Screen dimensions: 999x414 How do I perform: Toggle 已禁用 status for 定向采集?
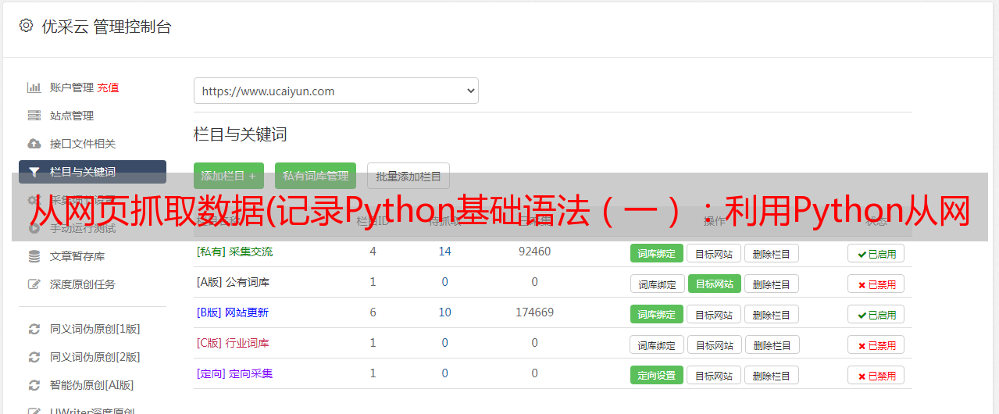876,375
